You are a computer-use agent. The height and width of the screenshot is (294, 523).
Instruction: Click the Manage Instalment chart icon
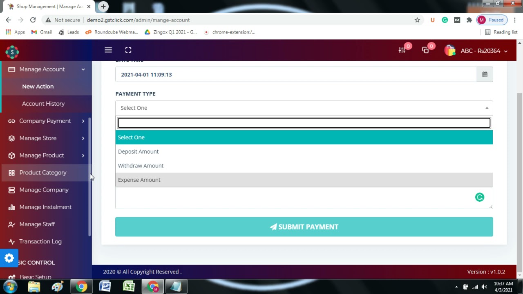tap(11, 207)
